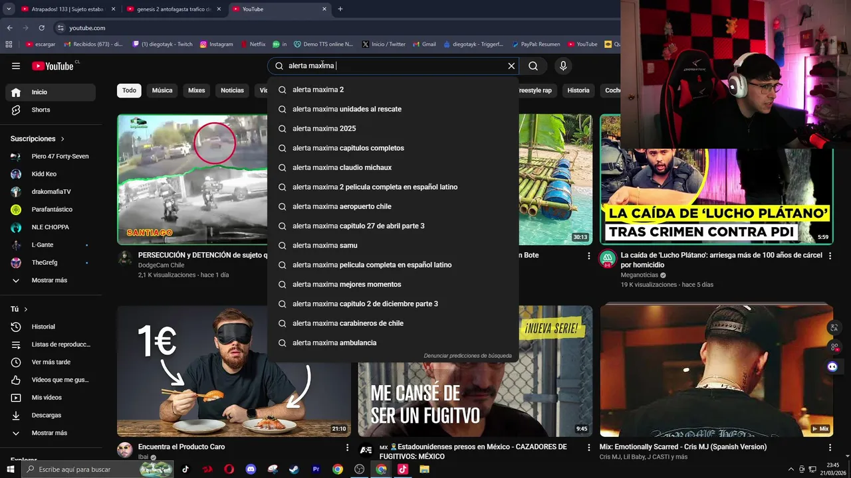Click the Meganoticias channel name

[639, 275]
